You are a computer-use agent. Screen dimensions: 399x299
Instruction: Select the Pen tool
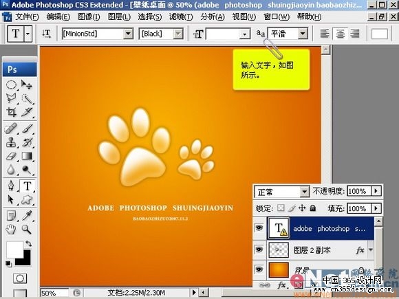(x=11, y=186)
